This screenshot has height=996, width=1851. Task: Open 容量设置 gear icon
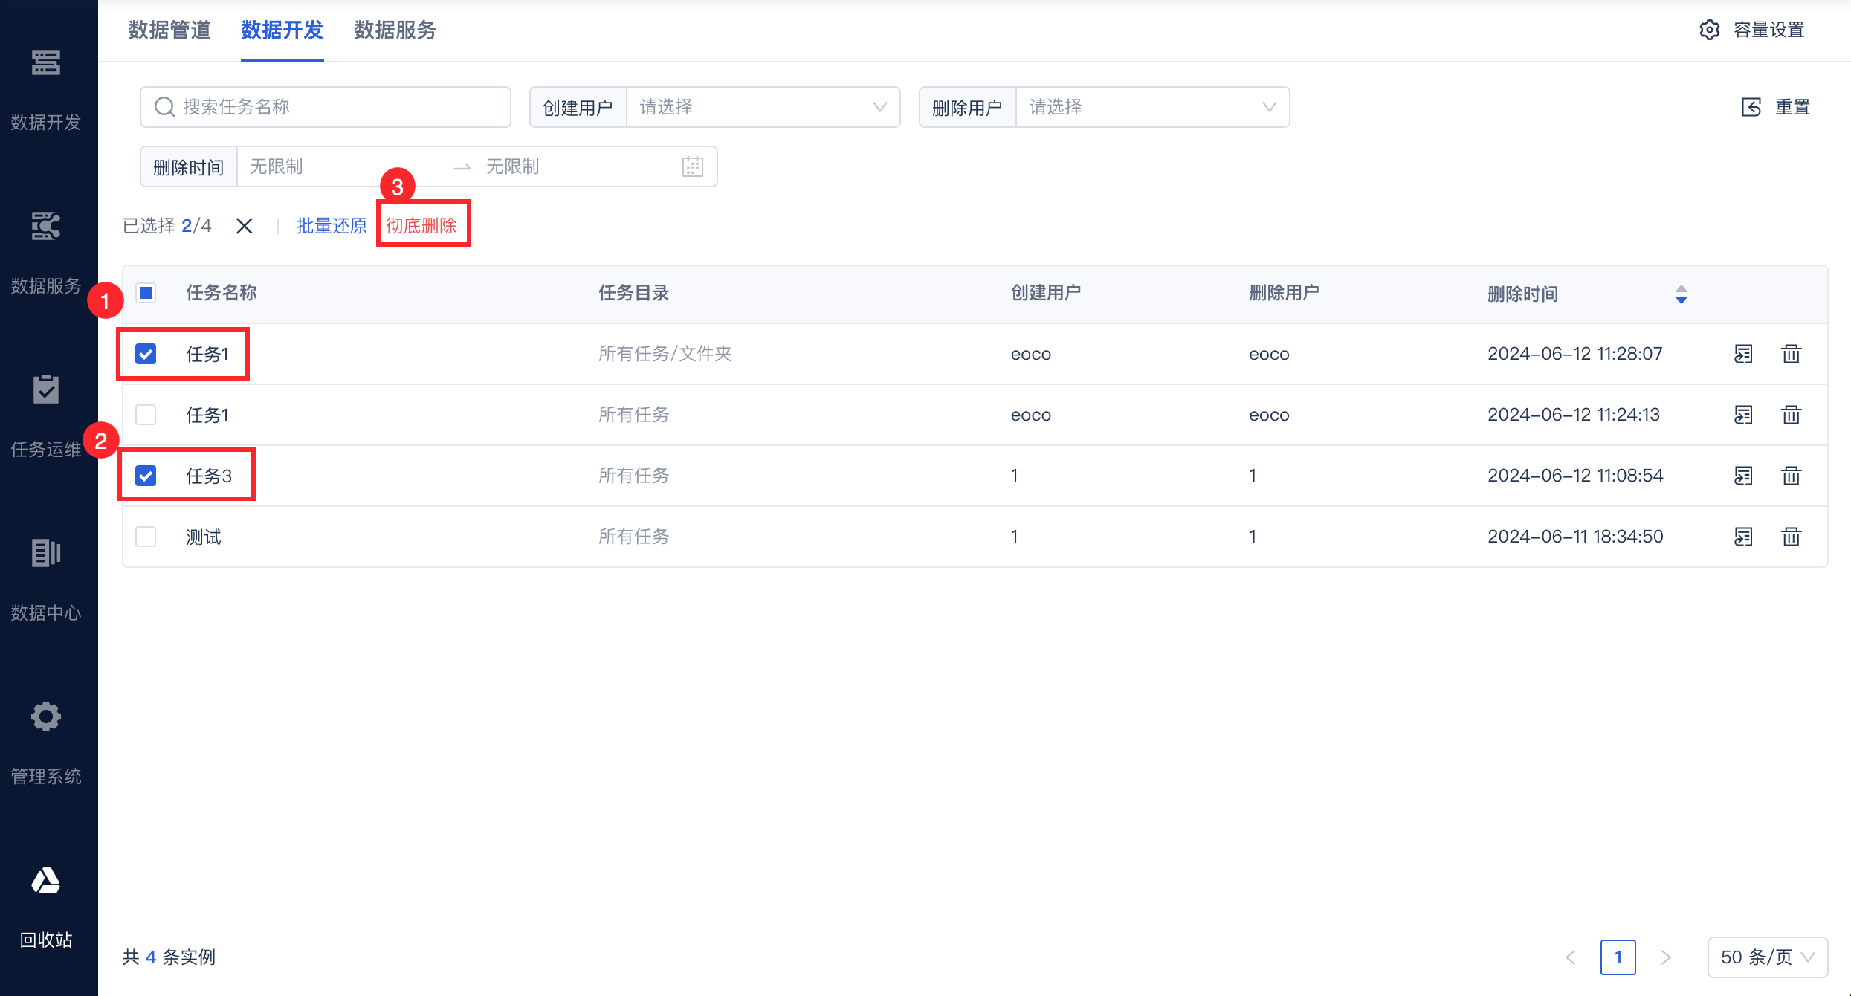coord(1710,30)
